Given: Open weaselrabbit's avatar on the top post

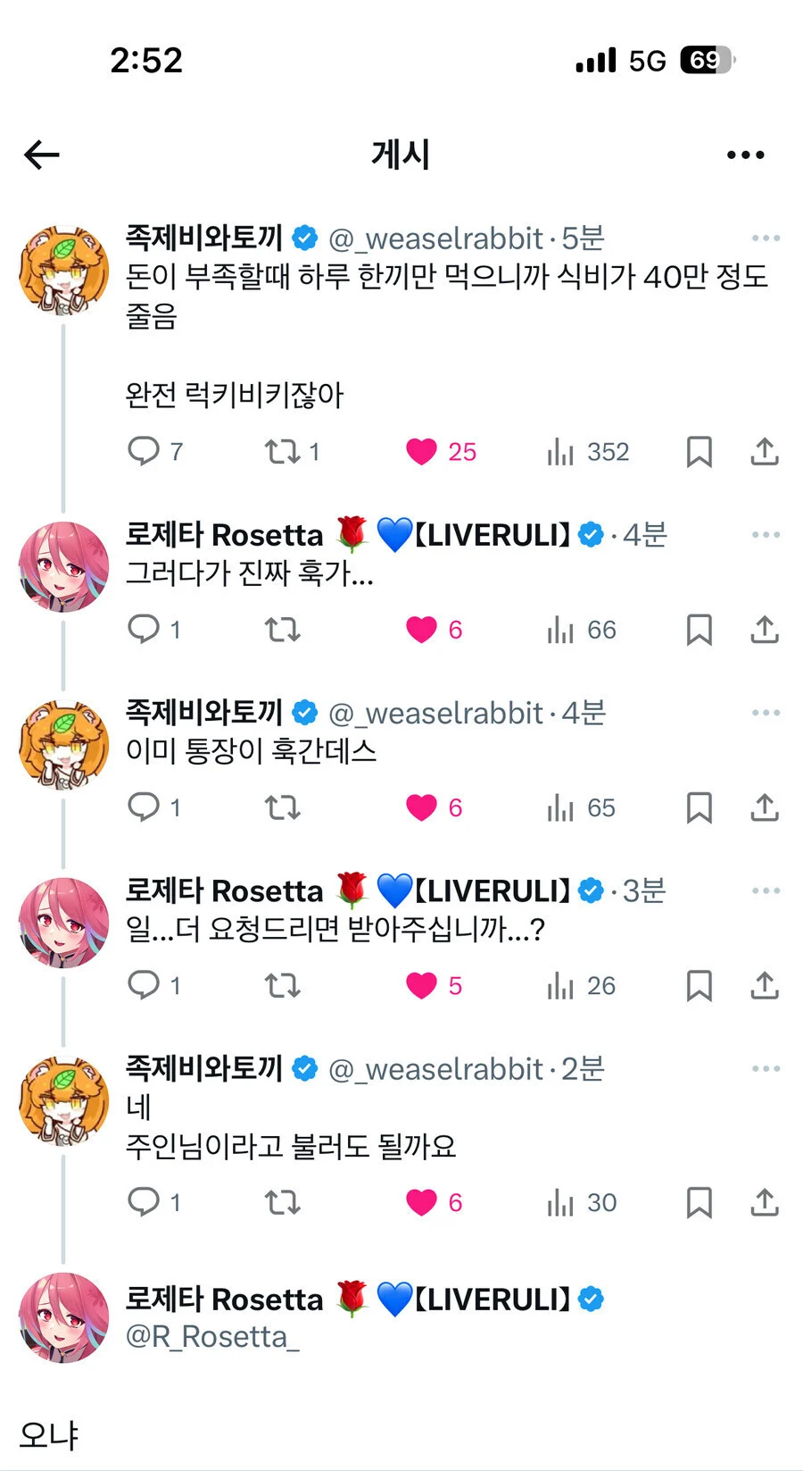Looking at the screenshot, I should click(x=63, y=271).
